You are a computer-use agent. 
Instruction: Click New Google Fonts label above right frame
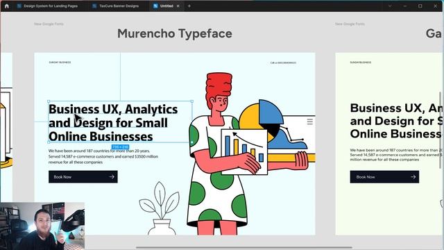(x=350, y=24)
